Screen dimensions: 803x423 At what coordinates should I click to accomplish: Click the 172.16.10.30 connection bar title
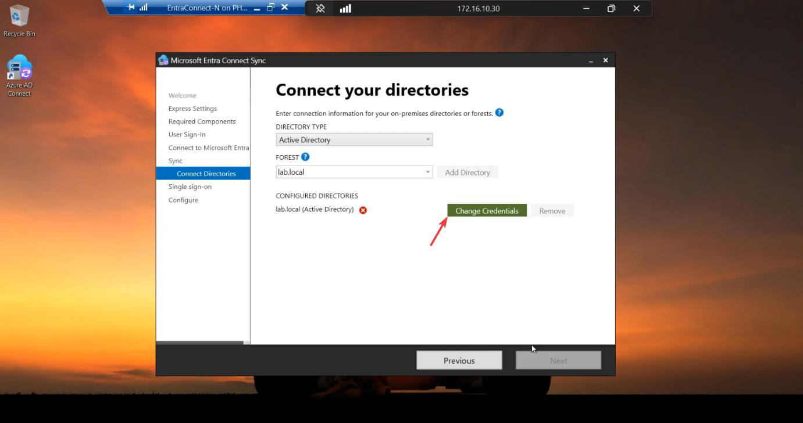(x=478, y=9)
